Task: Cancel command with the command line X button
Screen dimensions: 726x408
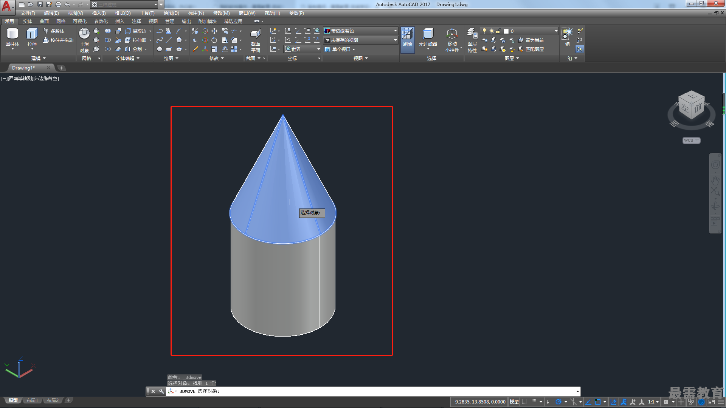Action: [x=153, y=391]
